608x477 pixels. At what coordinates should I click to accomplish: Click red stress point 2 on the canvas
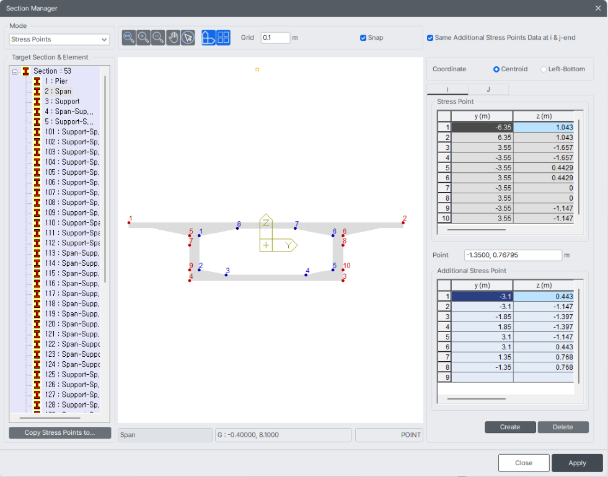[x=403, y=223]
